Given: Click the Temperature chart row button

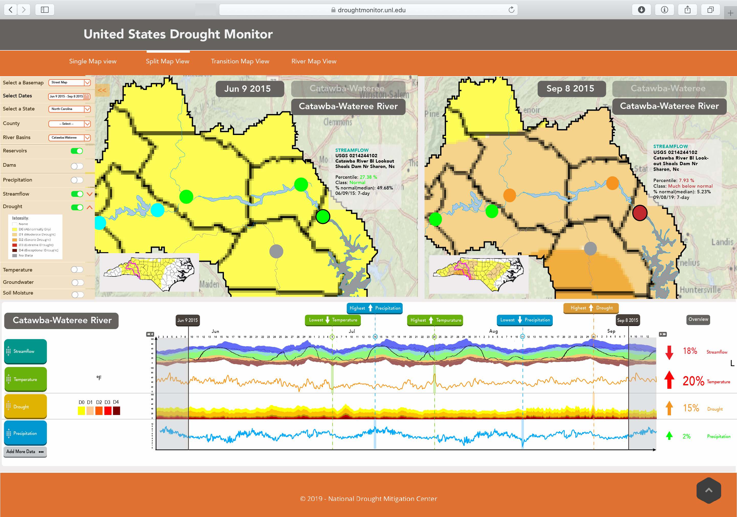Looking at the screenshot, I should 25,379.
